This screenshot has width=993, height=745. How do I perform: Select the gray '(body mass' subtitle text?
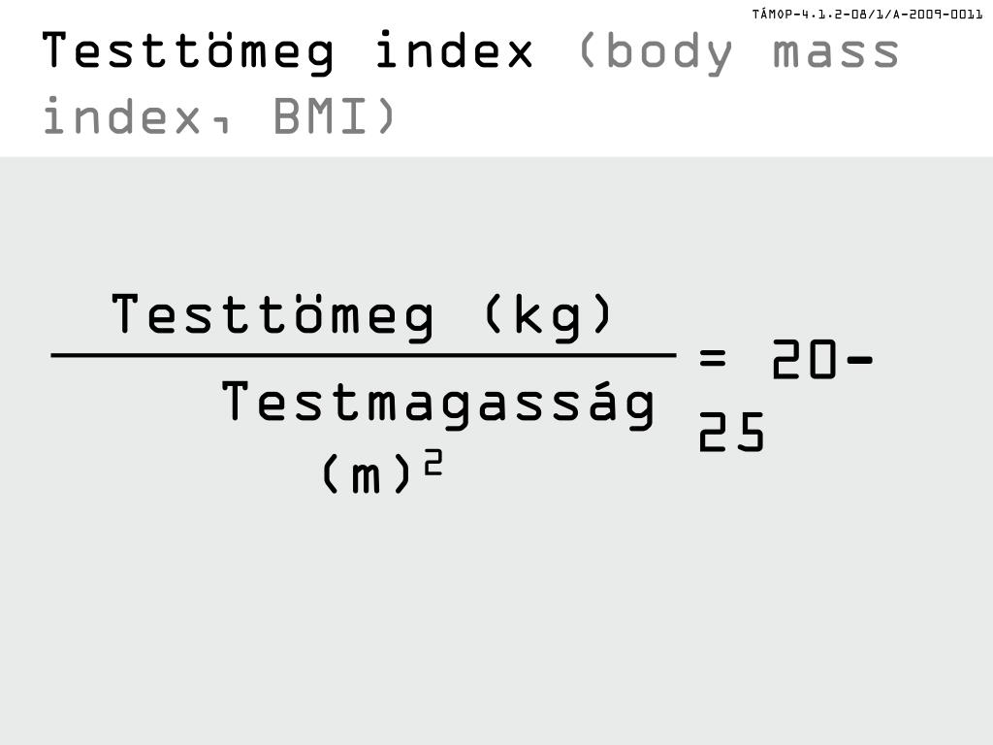(x=738, y=53)
